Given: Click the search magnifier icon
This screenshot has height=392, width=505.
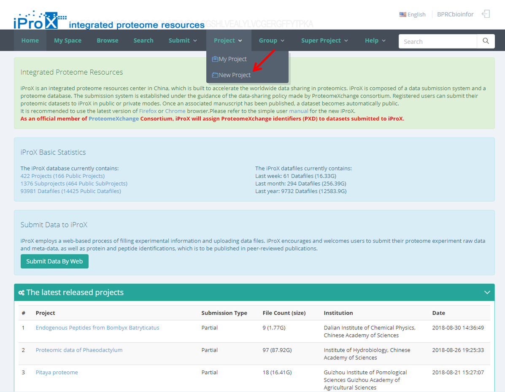Looking at the screenshot, I should pyautogui.click(x=486, y=41).
